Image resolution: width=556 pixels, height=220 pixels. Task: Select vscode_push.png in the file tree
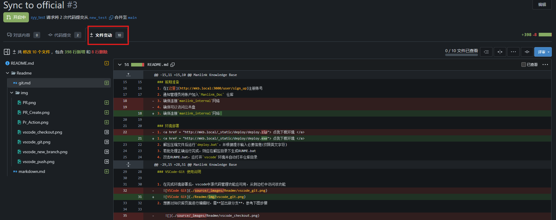click(x=38, y=162)
